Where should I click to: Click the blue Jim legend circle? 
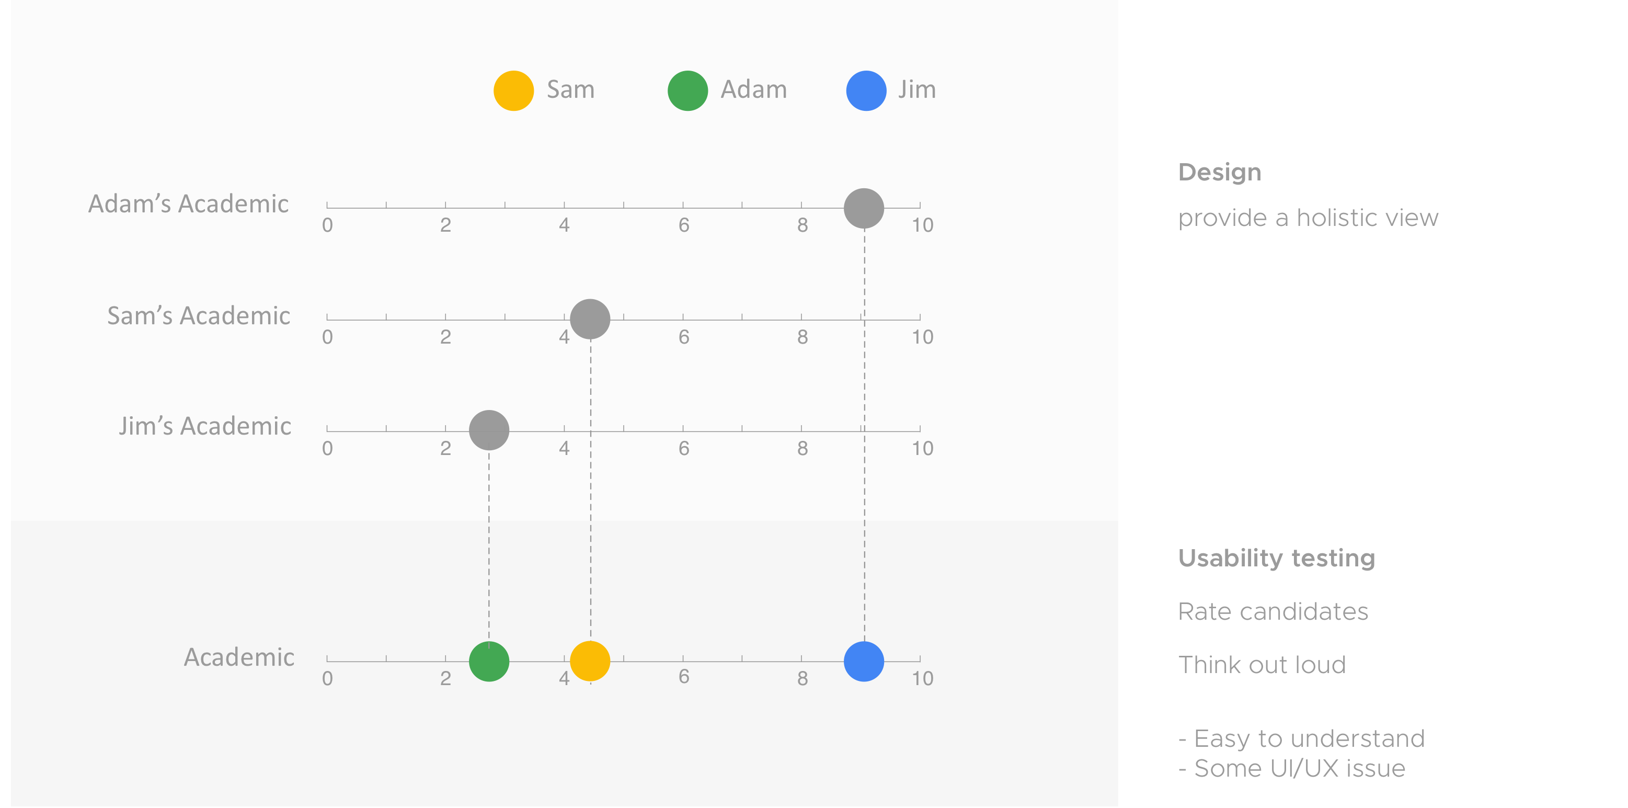866,90
